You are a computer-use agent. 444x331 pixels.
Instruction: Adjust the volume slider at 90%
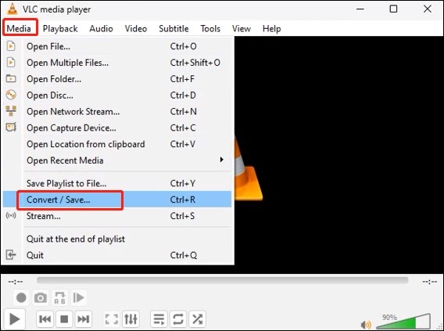point(403,322)
